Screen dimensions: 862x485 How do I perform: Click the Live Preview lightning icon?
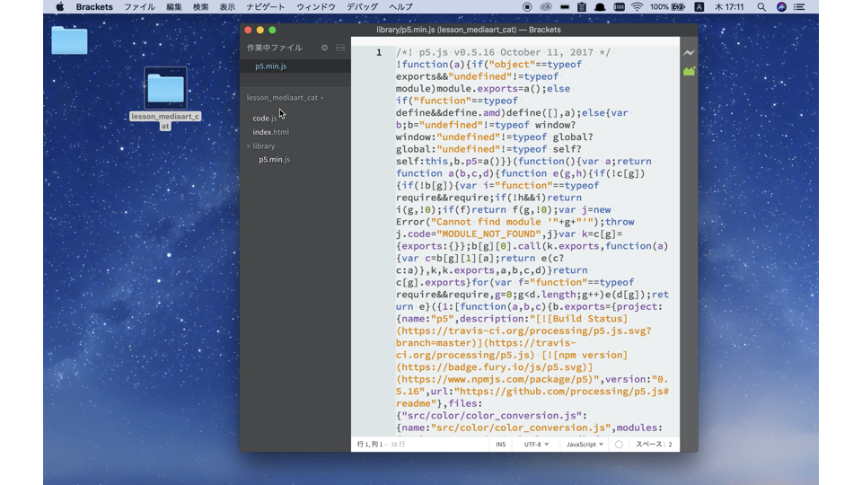[689, 53]
